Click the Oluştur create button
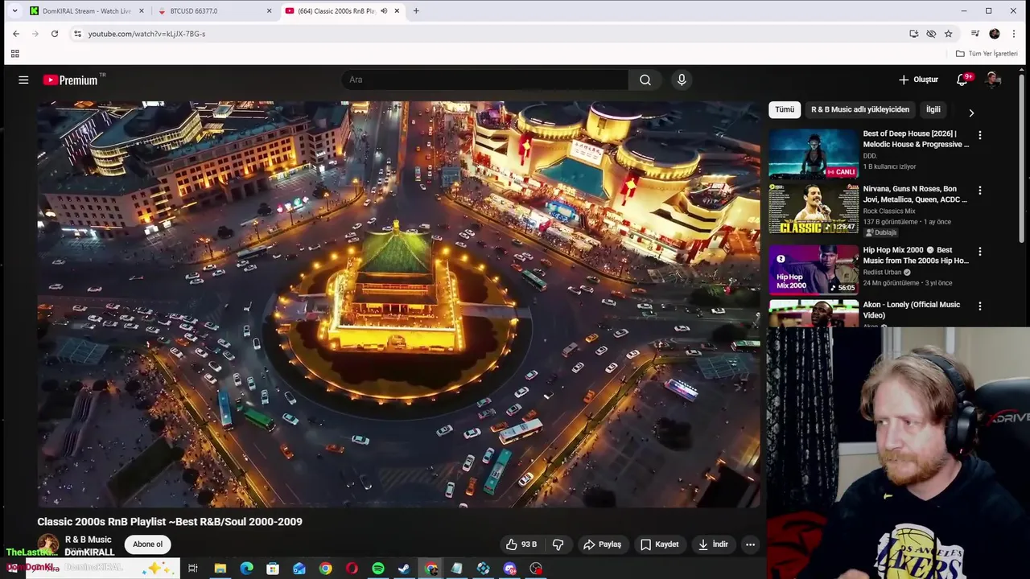Viewport: 1030px width, 579px height. click(x=918, y=80)
